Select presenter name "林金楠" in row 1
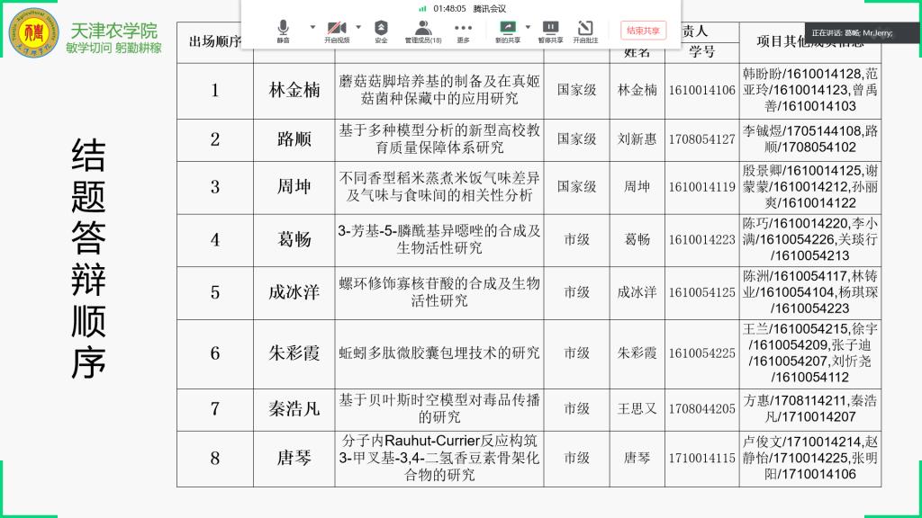922x518 pixels. [x=294, y=90]
